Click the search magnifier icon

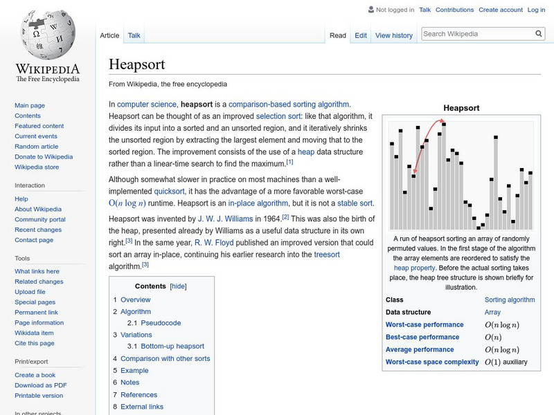click(x=538, y=33)
